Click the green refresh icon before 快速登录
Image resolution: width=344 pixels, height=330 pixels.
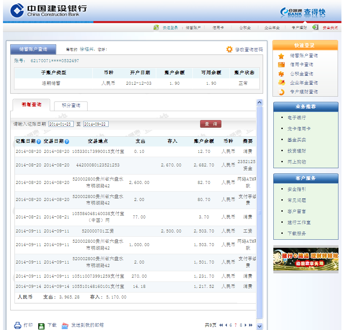(x=156, y=28)
